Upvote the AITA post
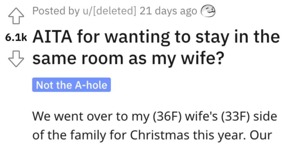The width and height of the screenshot is (284, 148). pyautogui.click(x=16, y=16)
